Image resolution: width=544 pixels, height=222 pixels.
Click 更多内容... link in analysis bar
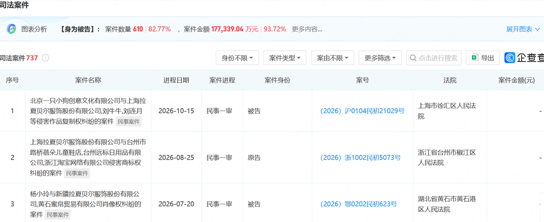click(307, 29)
